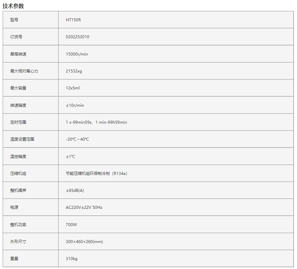
Task: Click the 最高转速 label
Action: 18,54
